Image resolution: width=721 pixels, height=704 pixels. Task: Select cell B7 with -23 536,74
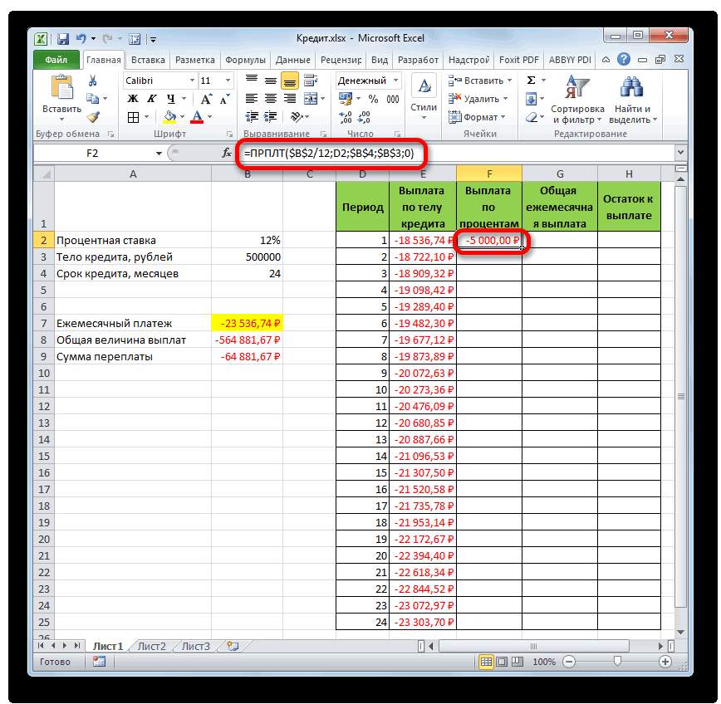(247, 323)
